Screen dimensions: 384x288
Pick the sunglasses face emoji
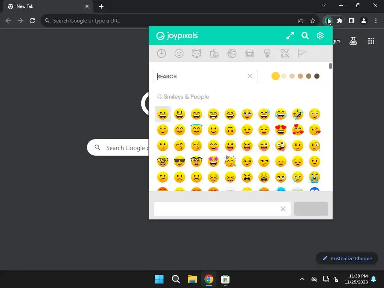click(x=180, y=161)
